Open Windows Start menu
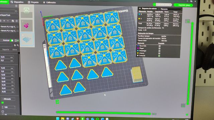 (x=58, y=119)
